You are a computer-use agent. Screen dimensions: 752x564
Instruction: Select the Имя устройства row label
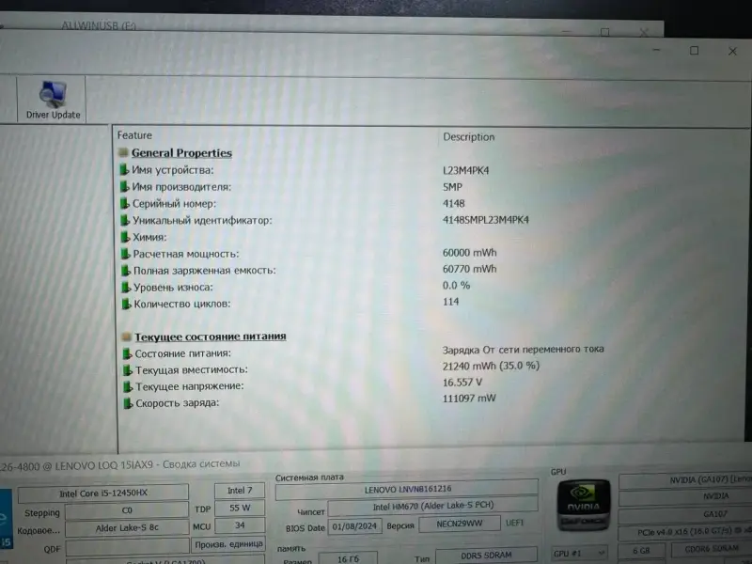pos(173,170)
